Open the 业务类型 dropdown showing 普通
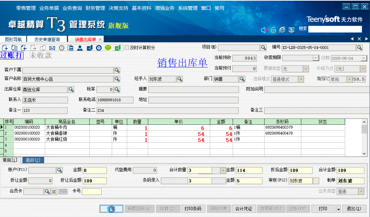The width and height of the screenshot is (370, 217). (x=361, y=191)
